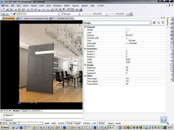Click the Save diskette icon
Image resolution: width=174 pixels, height=130 pixels.
(x=11, y=10)
